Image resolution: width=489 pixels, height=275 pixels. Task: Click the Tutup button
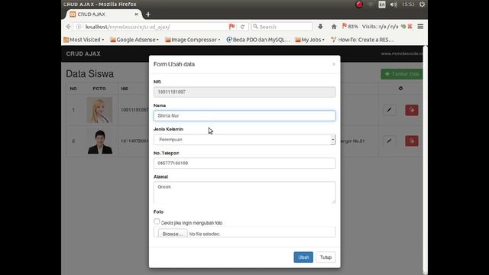(x=325, y=257)
